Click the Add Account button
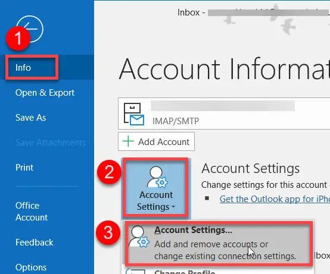Image resolution: width=330 pixels, height=274 pixels. pos(156,141)
